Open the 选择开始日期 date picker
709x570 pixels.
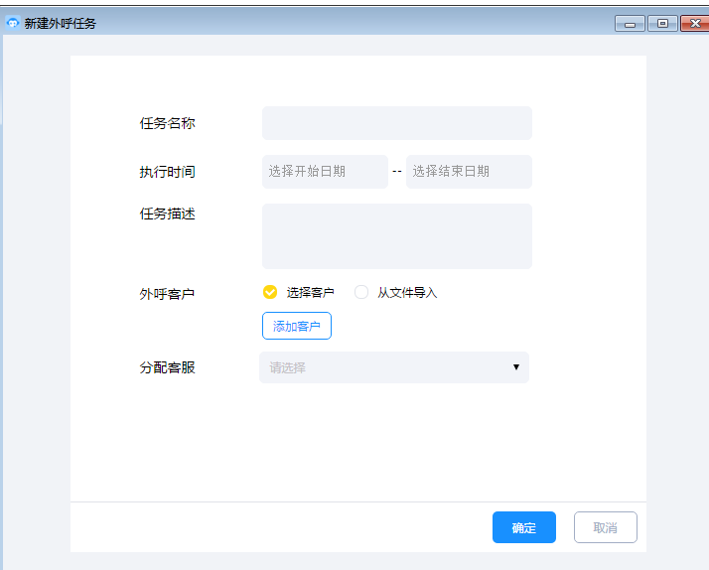click(324, 172)
